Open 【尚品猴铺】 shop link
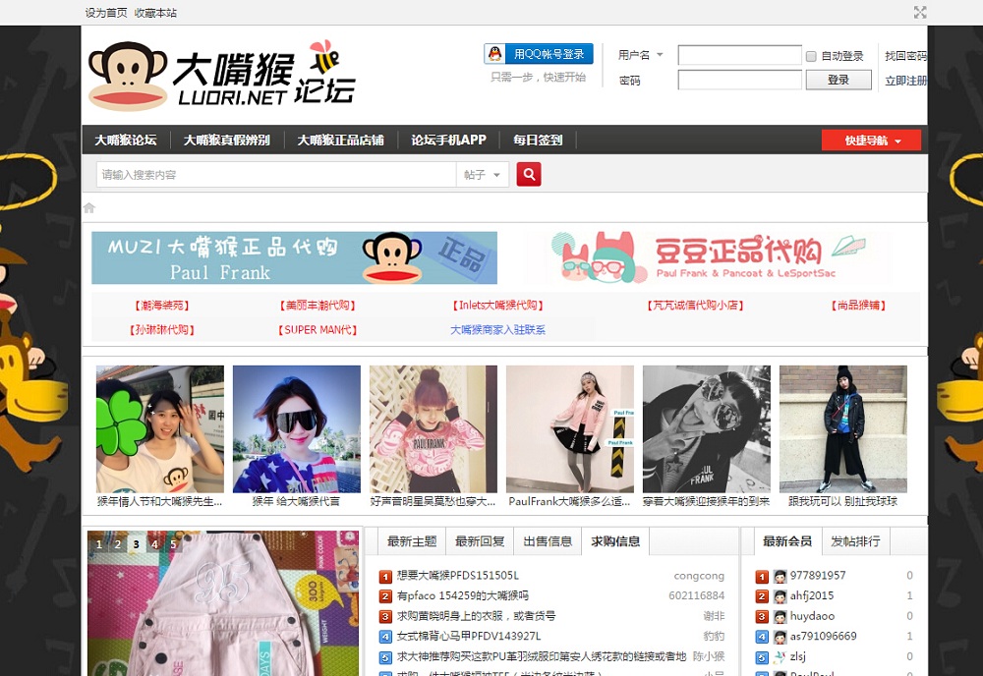This screenshot has width=983, height=676. 858,306
